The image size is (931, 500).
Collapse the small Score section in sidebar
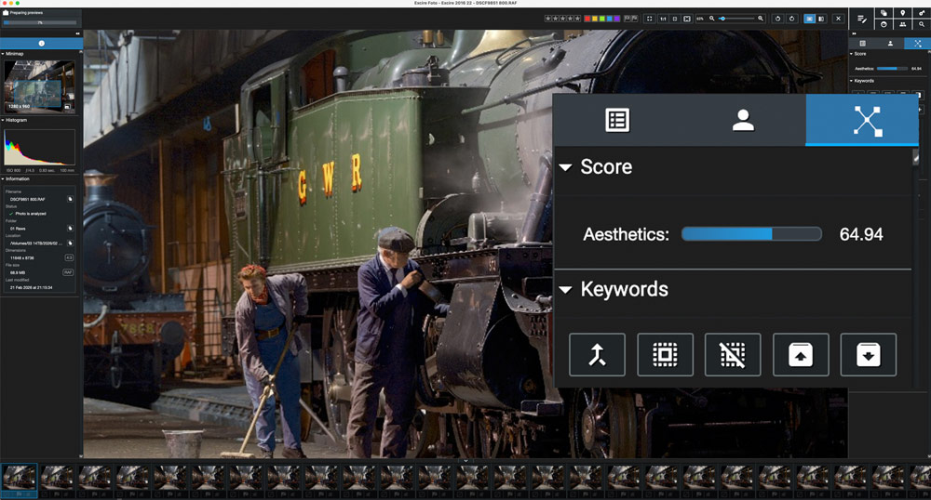(x=852, y=54)
